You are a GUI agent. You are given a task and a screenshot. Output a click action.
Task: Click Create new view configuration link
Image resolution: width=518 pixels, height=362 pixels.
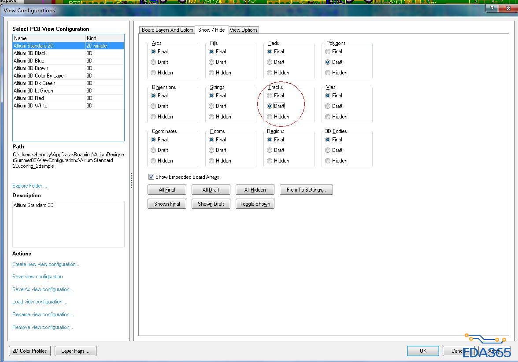(46, 264)
